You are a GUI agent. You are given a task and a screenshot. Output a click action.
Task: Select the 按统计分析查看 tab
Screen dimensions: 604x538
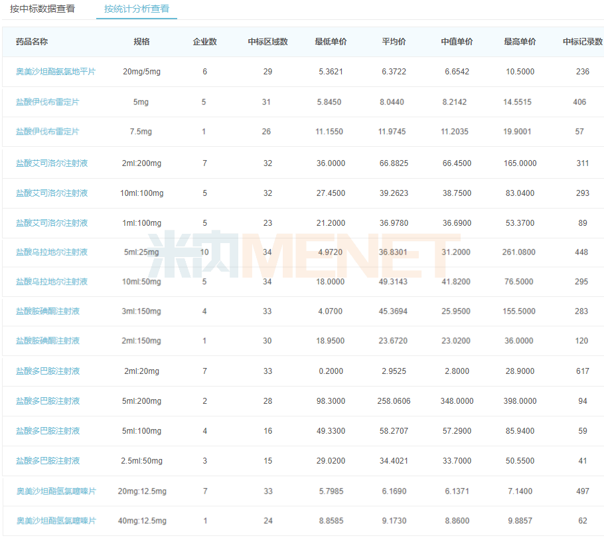pyautogui.click(x=136, y=9)
